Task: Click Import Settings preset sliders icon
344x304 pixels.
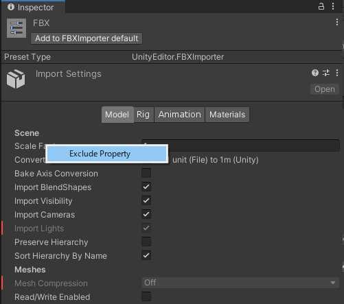Action: click(x=326, y=73)
